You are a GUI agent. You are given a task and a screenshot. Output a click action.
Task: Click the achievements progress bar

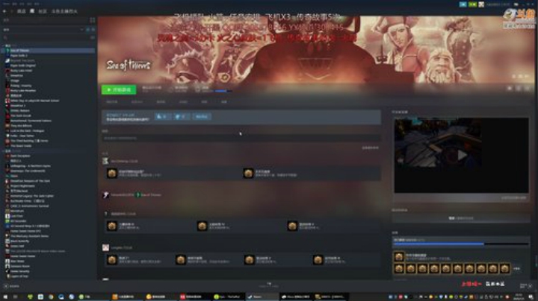pyautogui.click(x=461, y=244)
